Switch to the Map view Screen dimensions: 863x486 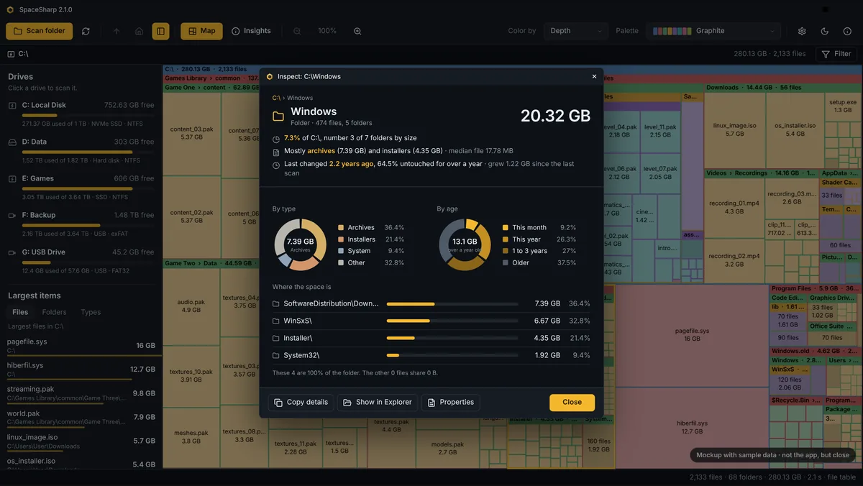point(201,31)
